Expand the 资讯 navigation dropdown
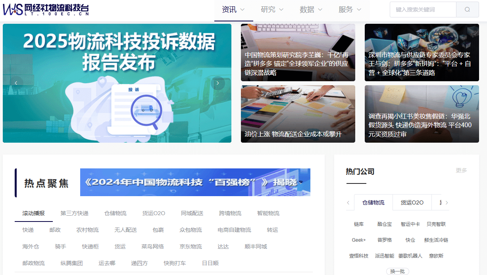Viewport: 487px width, 275px height. 233,10
